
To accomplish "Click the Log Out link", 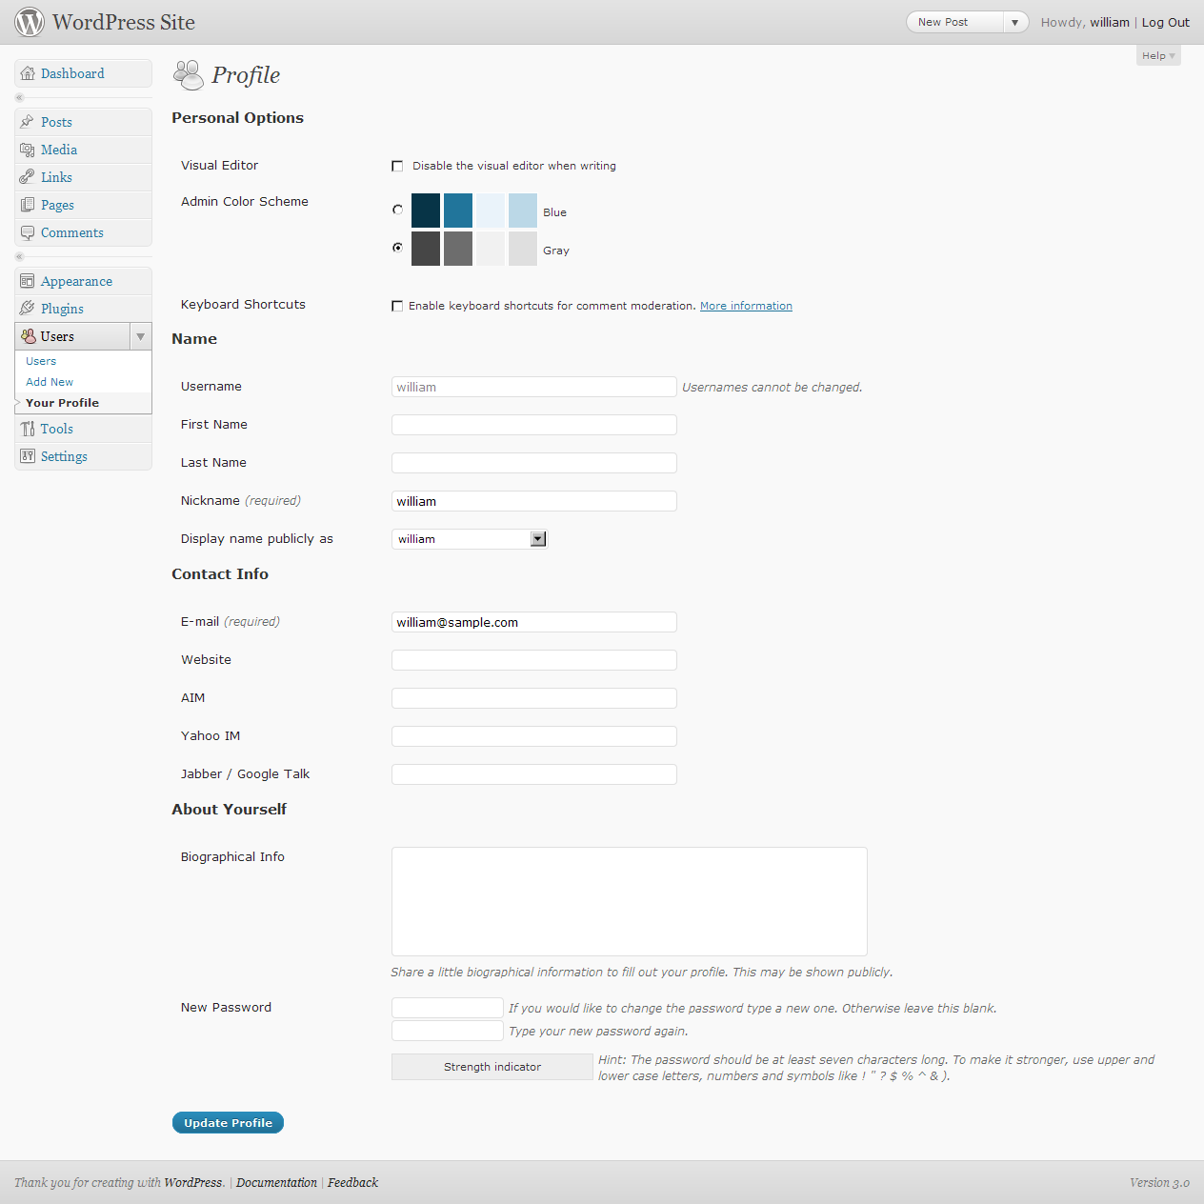I will click(1166, 22).
